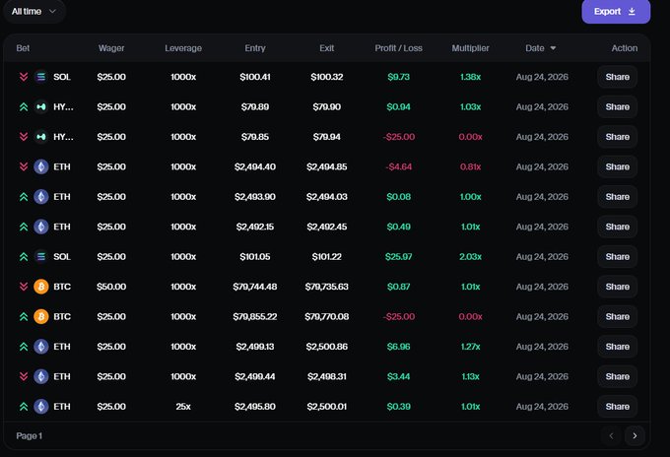The image size is (670, 457).
Task: Click the ETH coin icon at $2,499.44 entry
Action: 41,376
